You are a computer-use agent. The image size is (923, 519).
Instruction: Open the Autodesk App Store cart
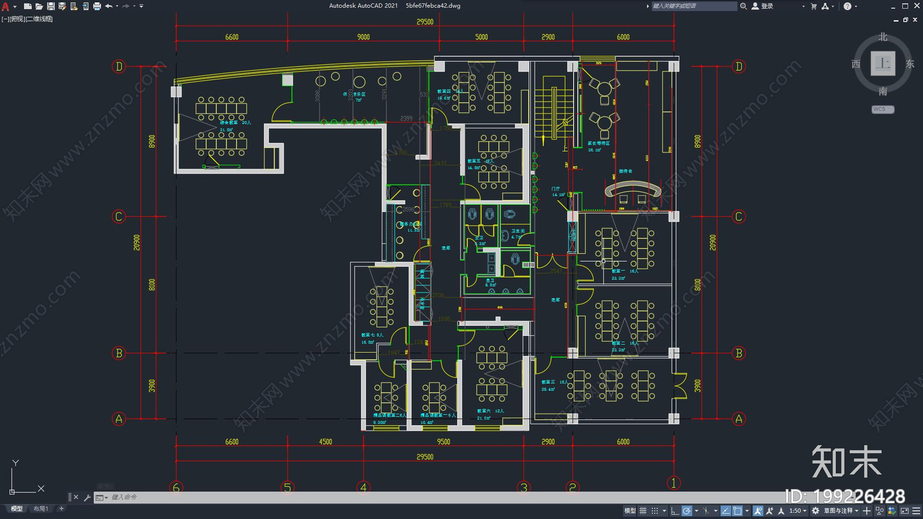click(814, 6)
